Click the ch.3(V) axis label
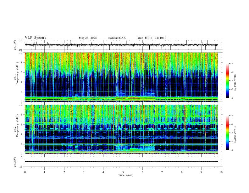 coord(15,162)
